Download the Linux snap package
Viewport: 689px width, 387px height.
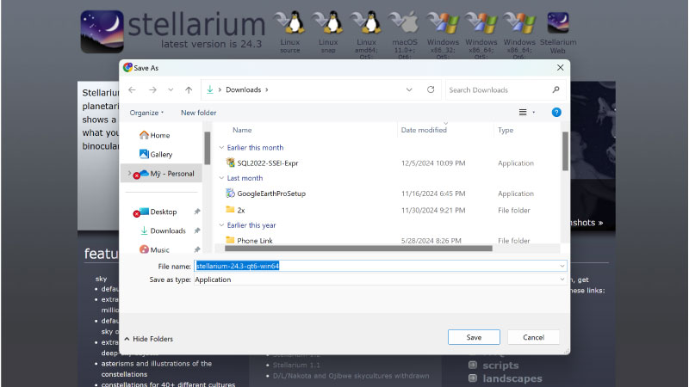[328, 32]
